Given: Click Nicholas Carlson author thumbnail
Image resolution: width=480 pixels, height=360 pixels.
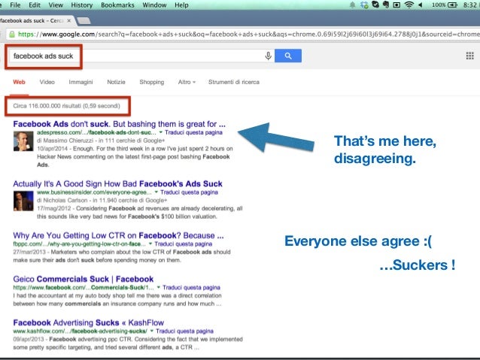Looking at the screenshot, I should (23, 201).
